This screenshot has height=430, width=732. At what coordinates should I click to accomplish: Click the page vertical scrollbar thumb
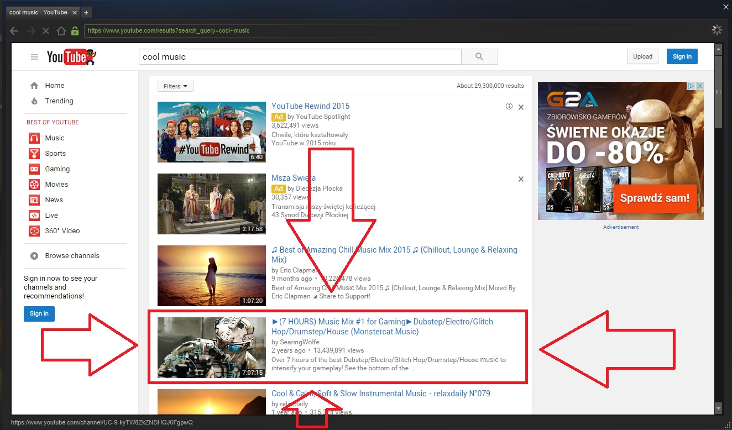(x=718, y=92)
